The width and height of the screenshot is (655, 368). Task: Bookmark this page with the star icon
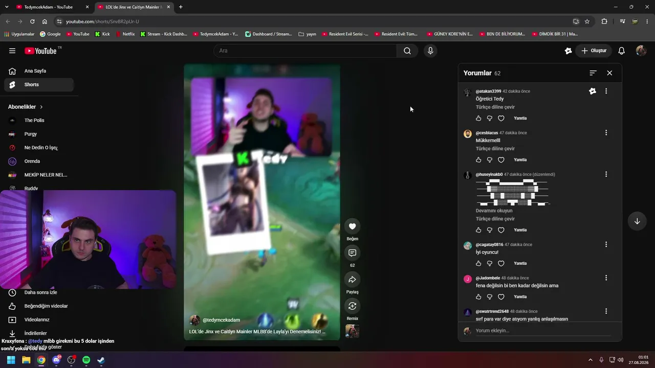coord(587,21)
